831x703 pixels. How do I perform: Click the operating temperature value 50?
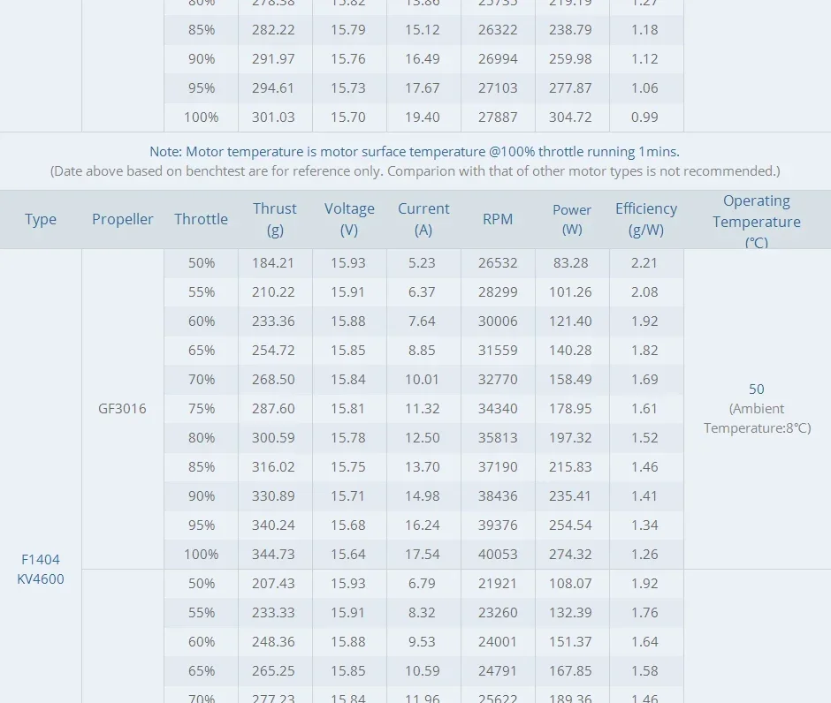757,389
